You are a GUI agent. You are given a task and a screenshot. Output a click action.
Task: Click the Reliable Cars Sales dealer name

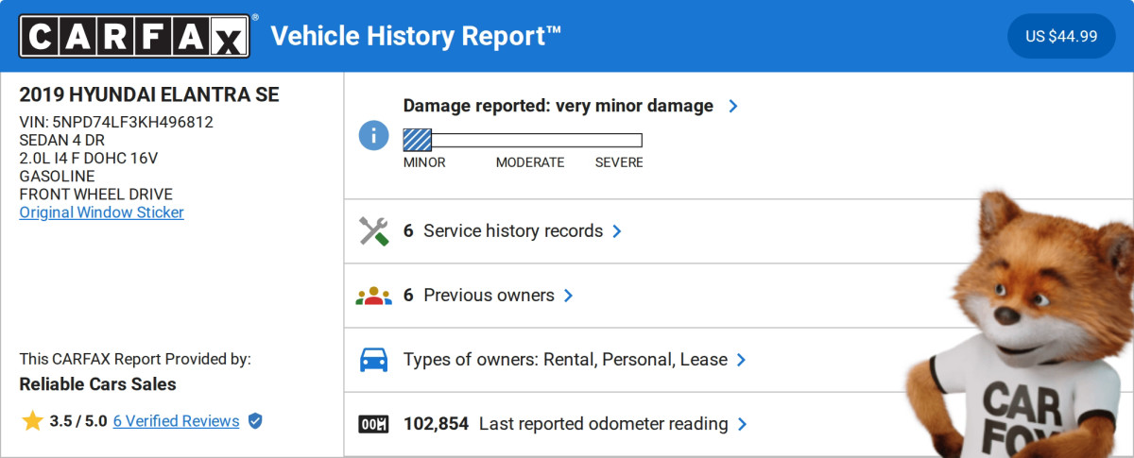pos(97,384)
